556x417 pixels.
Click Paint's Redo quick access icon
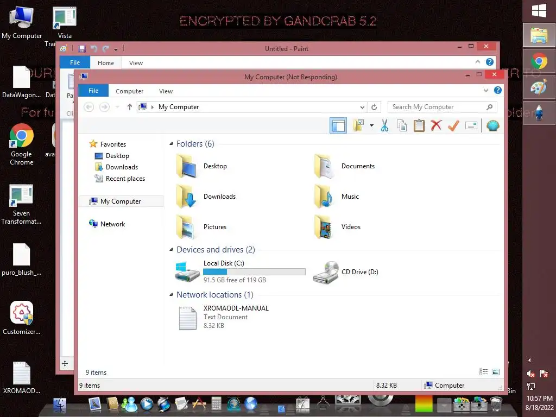click(106, 48)
